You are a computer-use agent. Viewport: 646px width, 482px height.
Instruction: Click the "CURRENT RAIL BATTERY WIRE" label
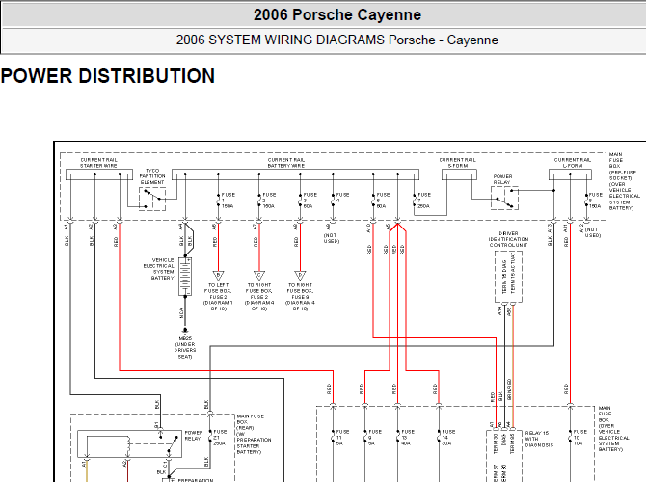[286, 163]
